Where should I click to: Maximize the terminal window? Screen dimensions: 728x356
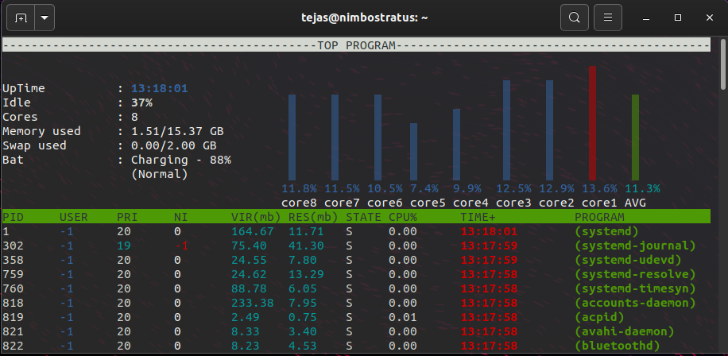point(678,17)
